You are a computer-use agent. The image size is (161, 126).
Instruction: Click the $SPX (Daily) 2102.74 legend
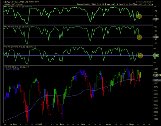coord(17,67)
